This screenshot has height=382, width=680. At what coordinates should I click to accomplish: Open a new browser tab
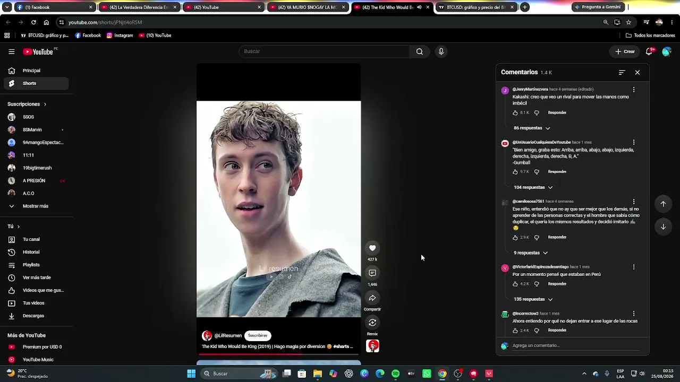pyautogui.click(x=525, y=7)
